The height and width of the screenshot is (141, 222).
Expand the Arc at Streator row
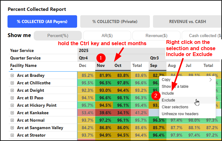pos(12,135)
